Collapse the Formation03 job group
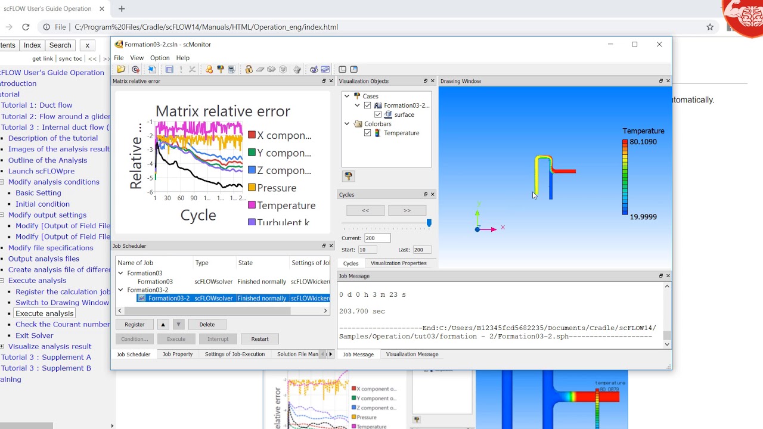The height and width of the screenshot is (429, 763). click(120, 273)
